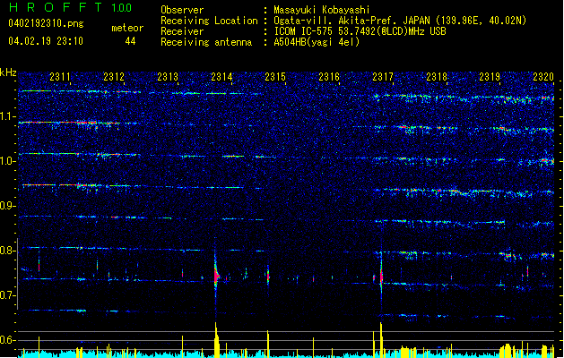Click the kHz axis unit label

point(8,72)
